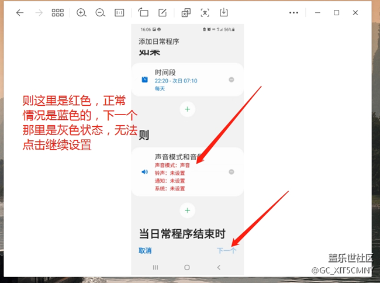This screenshot has width=380, height=283.
Task: Open the 通知: 未设置 setting line
Action: (x=170, y=181)
